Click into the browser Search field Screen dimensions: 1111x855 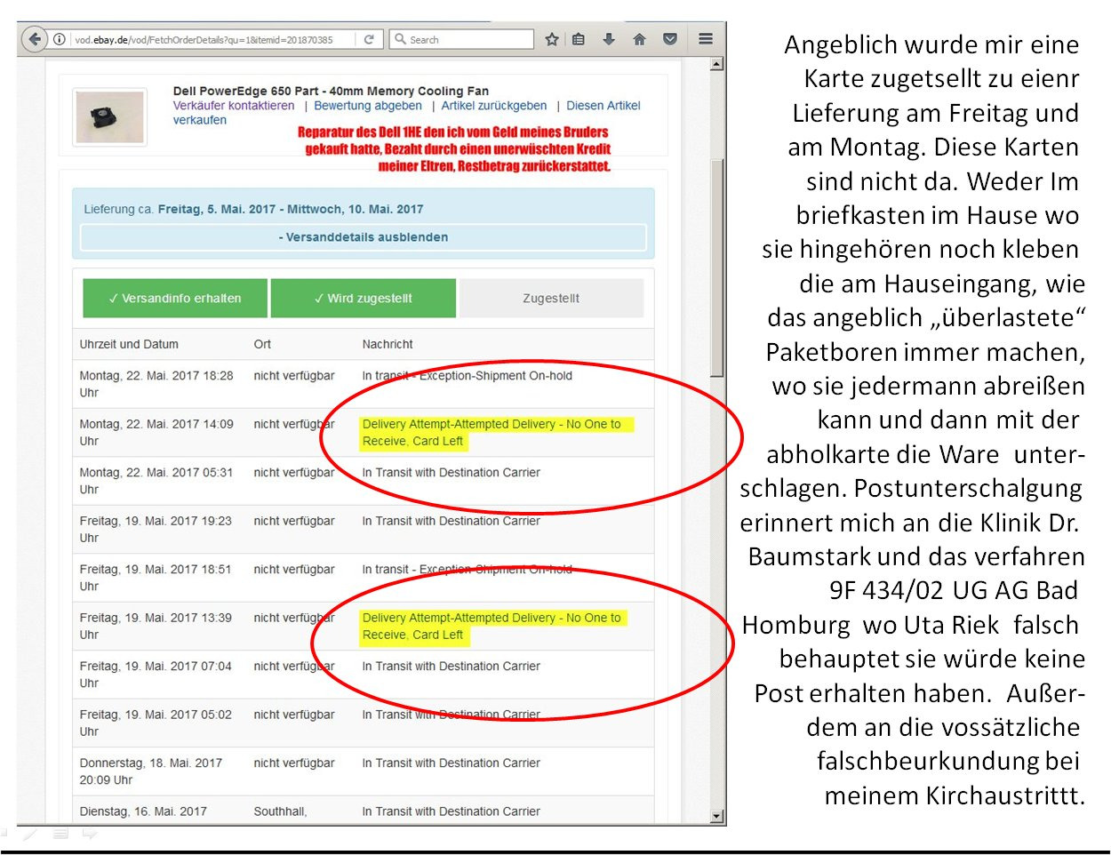pyautogui.click(x=462, y=39)
